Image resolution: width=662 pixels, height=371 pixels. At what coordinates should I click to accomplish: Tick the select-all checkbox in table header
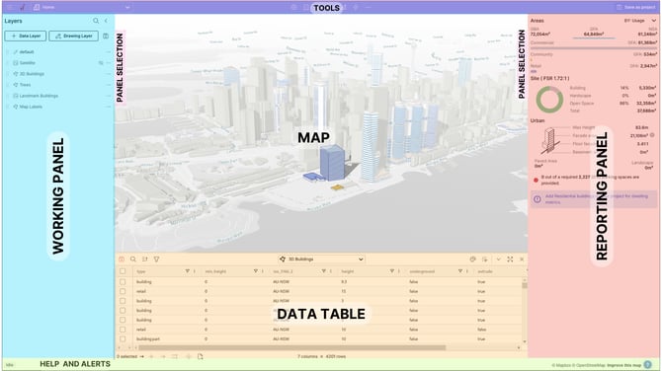[123, 271]
